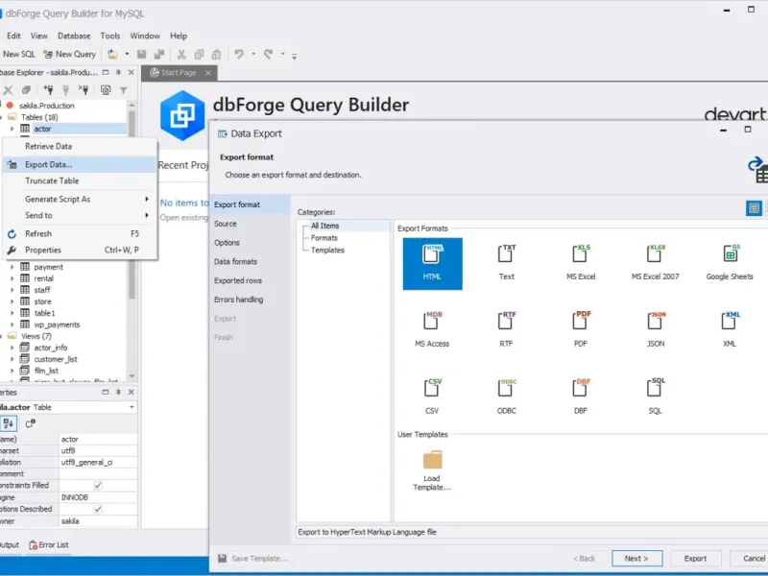The image size is (768, 576).
Task: Expand the actor_info view node
Action: point(12,348)
